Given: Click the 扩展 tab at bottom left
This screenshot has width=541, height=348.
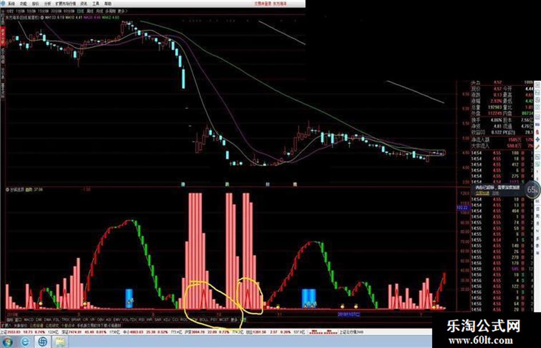Looking at the screenshot, I should tap(6, 326).
